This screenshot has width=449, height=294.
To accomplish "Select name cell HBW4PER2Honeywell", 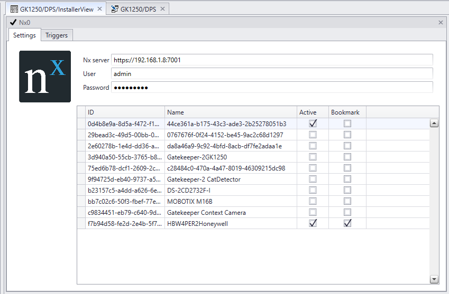I will pyautogui.click(x=231, y=224).
